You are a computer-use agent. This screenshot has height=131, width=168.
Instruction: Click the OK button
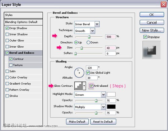coord(152,15)
